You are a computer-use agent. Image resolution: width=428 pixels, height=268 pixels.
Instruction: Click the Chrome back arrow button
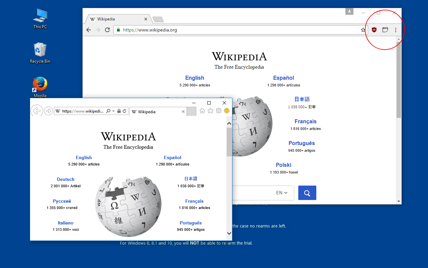pyautogui.click(x=89, y=30)
